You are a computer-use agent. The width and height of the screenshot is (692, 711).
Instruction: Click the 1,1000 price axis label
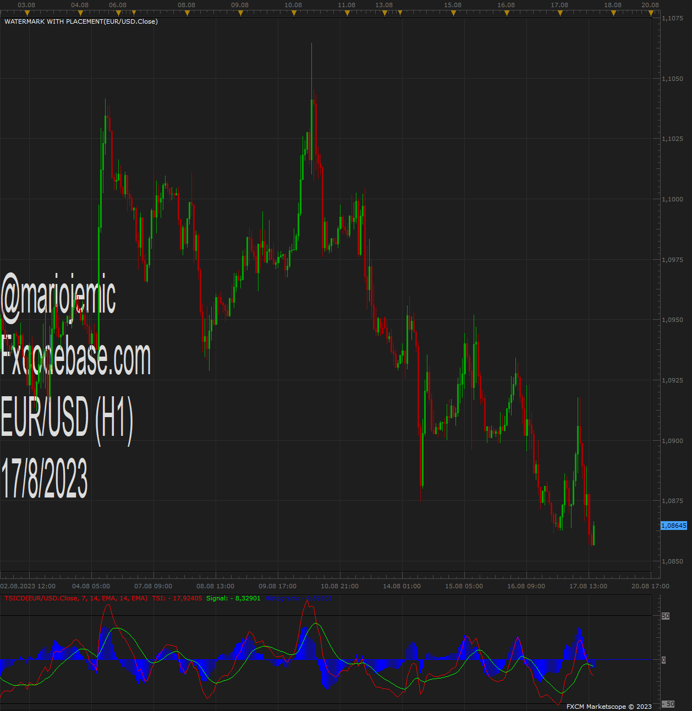click(x=672, y=199)
